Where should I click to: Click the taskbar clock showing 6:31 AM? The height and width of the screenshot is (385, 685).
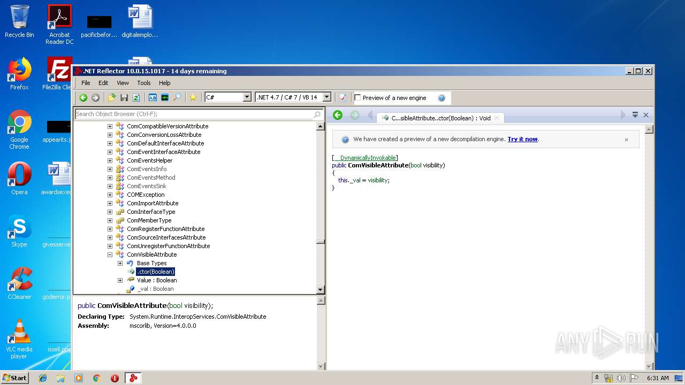click(x=658, y=378)
